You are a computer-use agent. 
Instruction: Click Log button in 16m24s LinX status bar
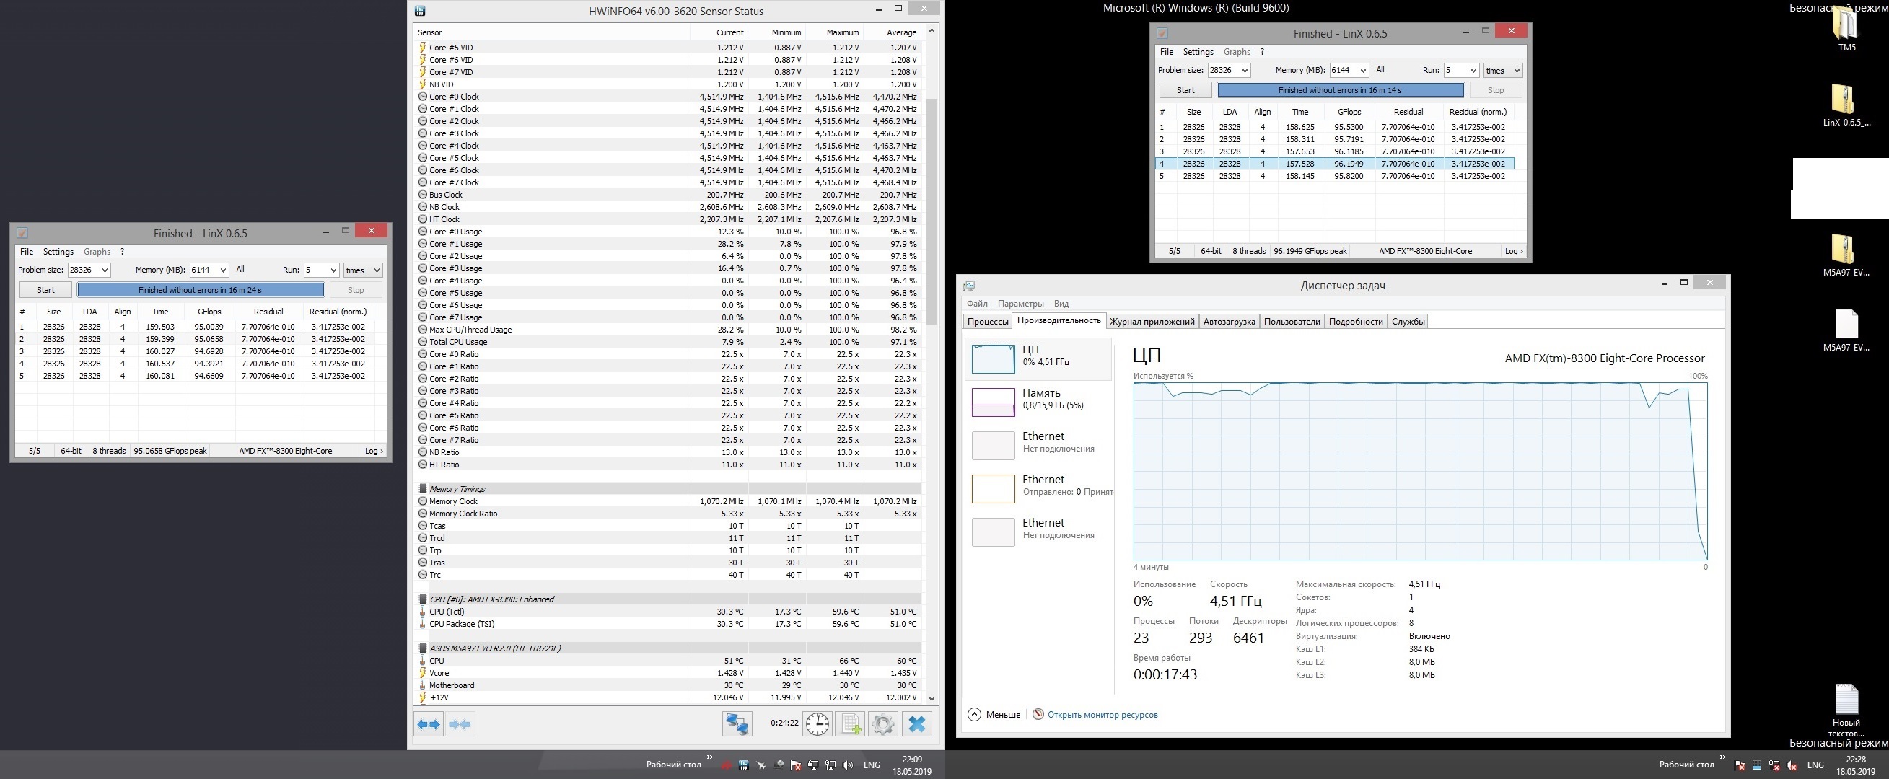pyautogui.click(x=373, y=451)
